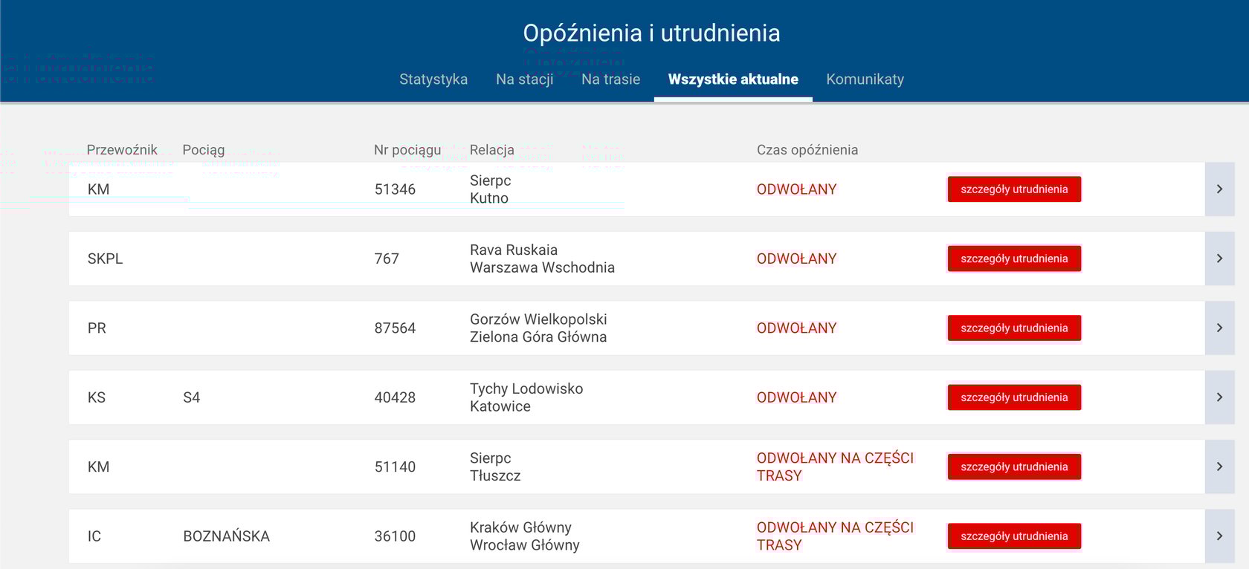Viewport: 1249px width, 569px height.
Task: Select the Na trasie tab
Action: pyautogui.click(x=610, y=79)
